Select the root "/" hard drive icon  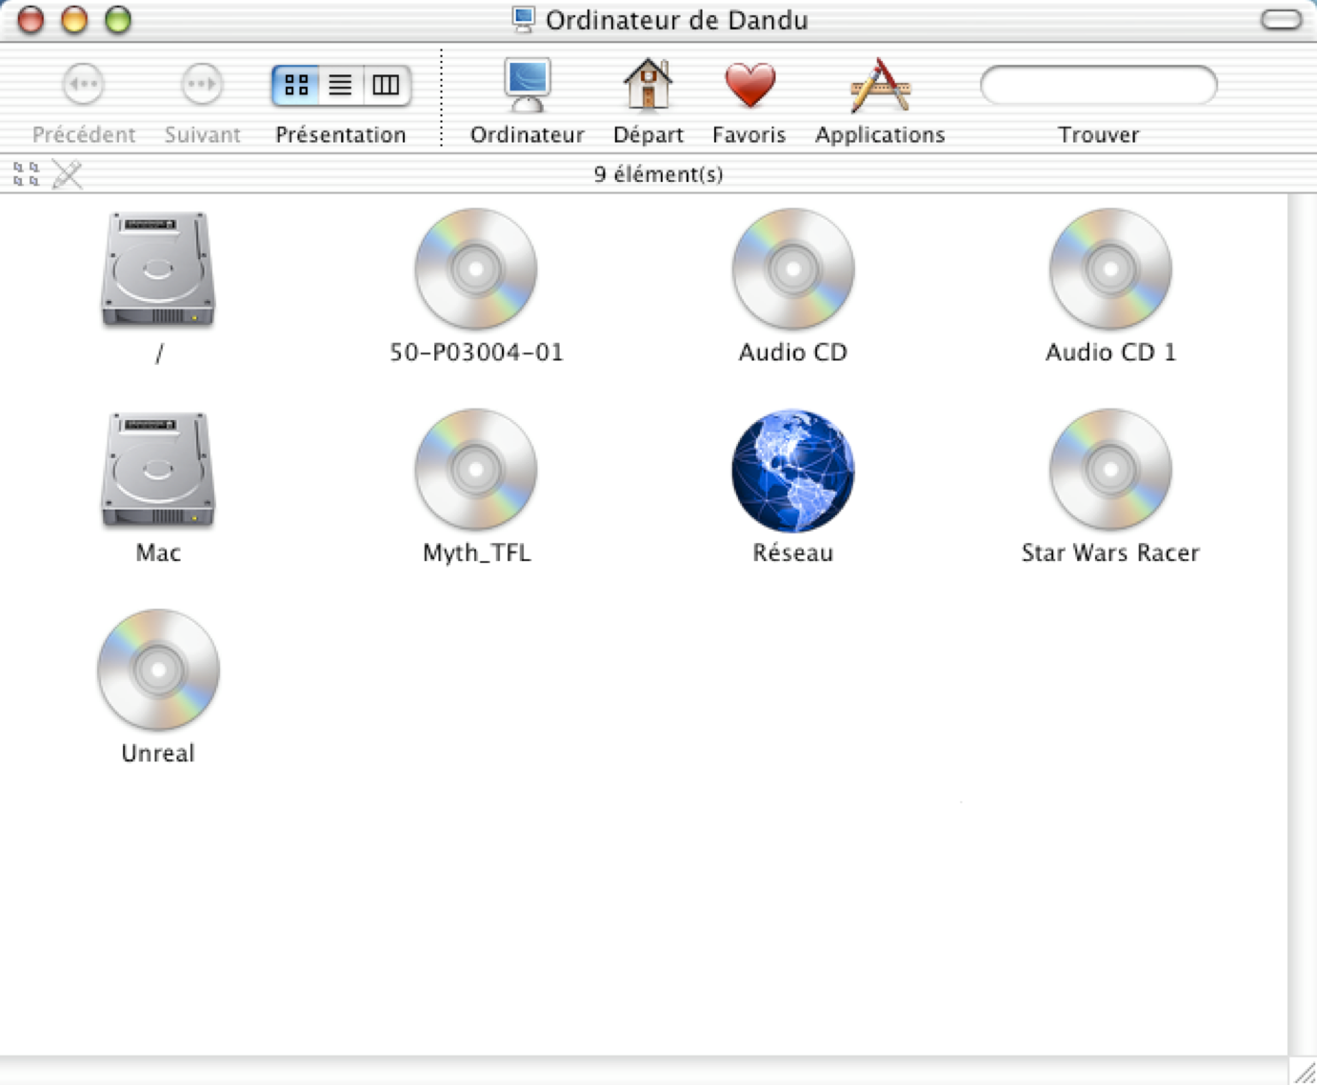(158, 270)
